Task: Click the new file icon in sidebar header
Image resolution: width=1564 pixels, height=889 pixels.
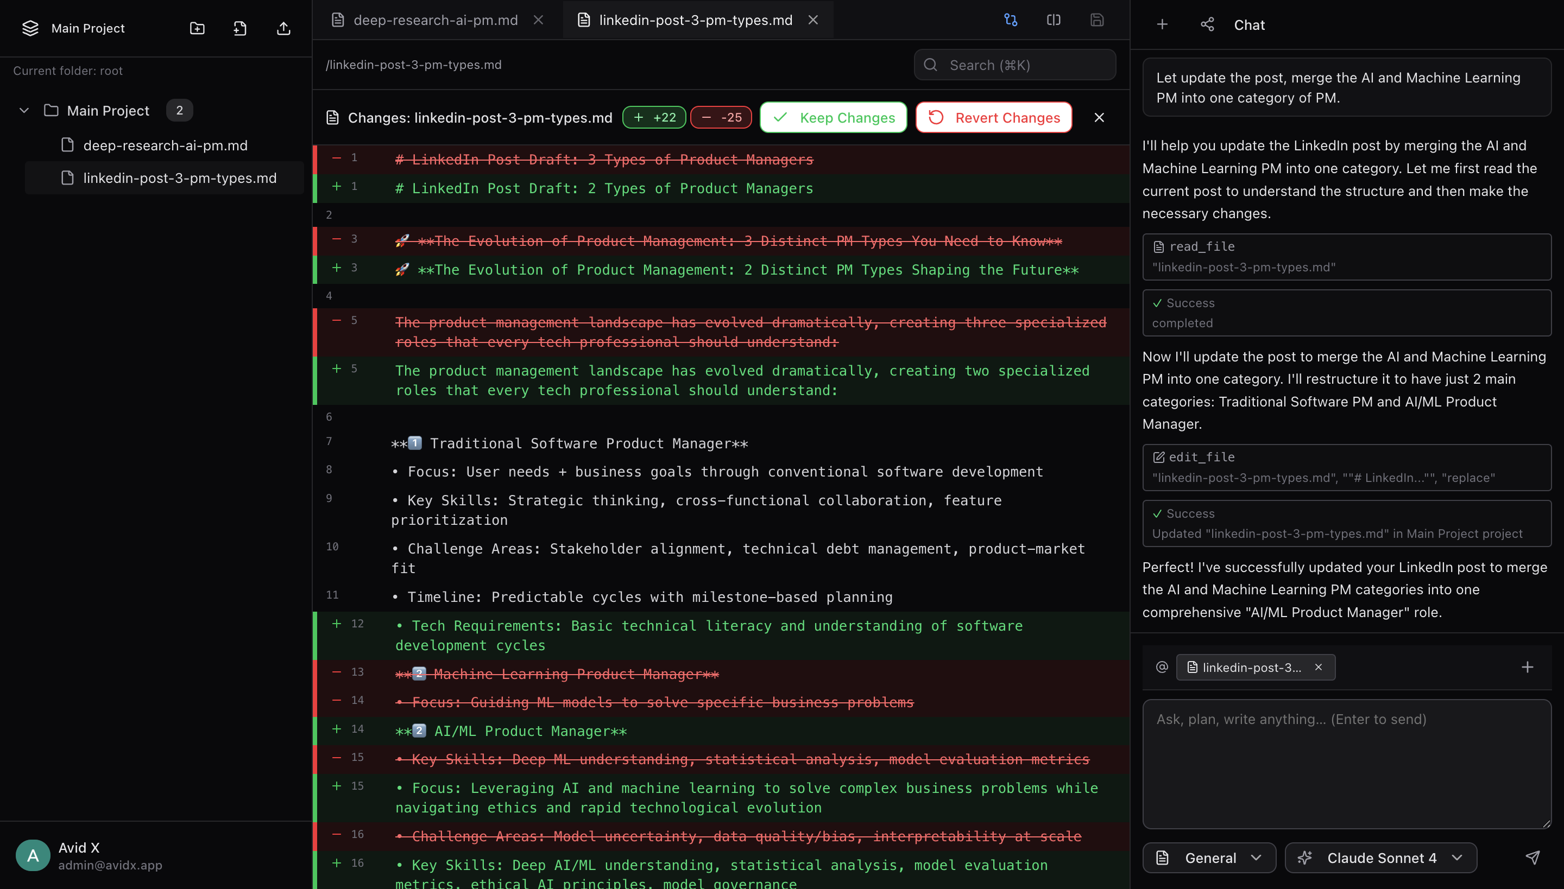Action: (240, 28)
